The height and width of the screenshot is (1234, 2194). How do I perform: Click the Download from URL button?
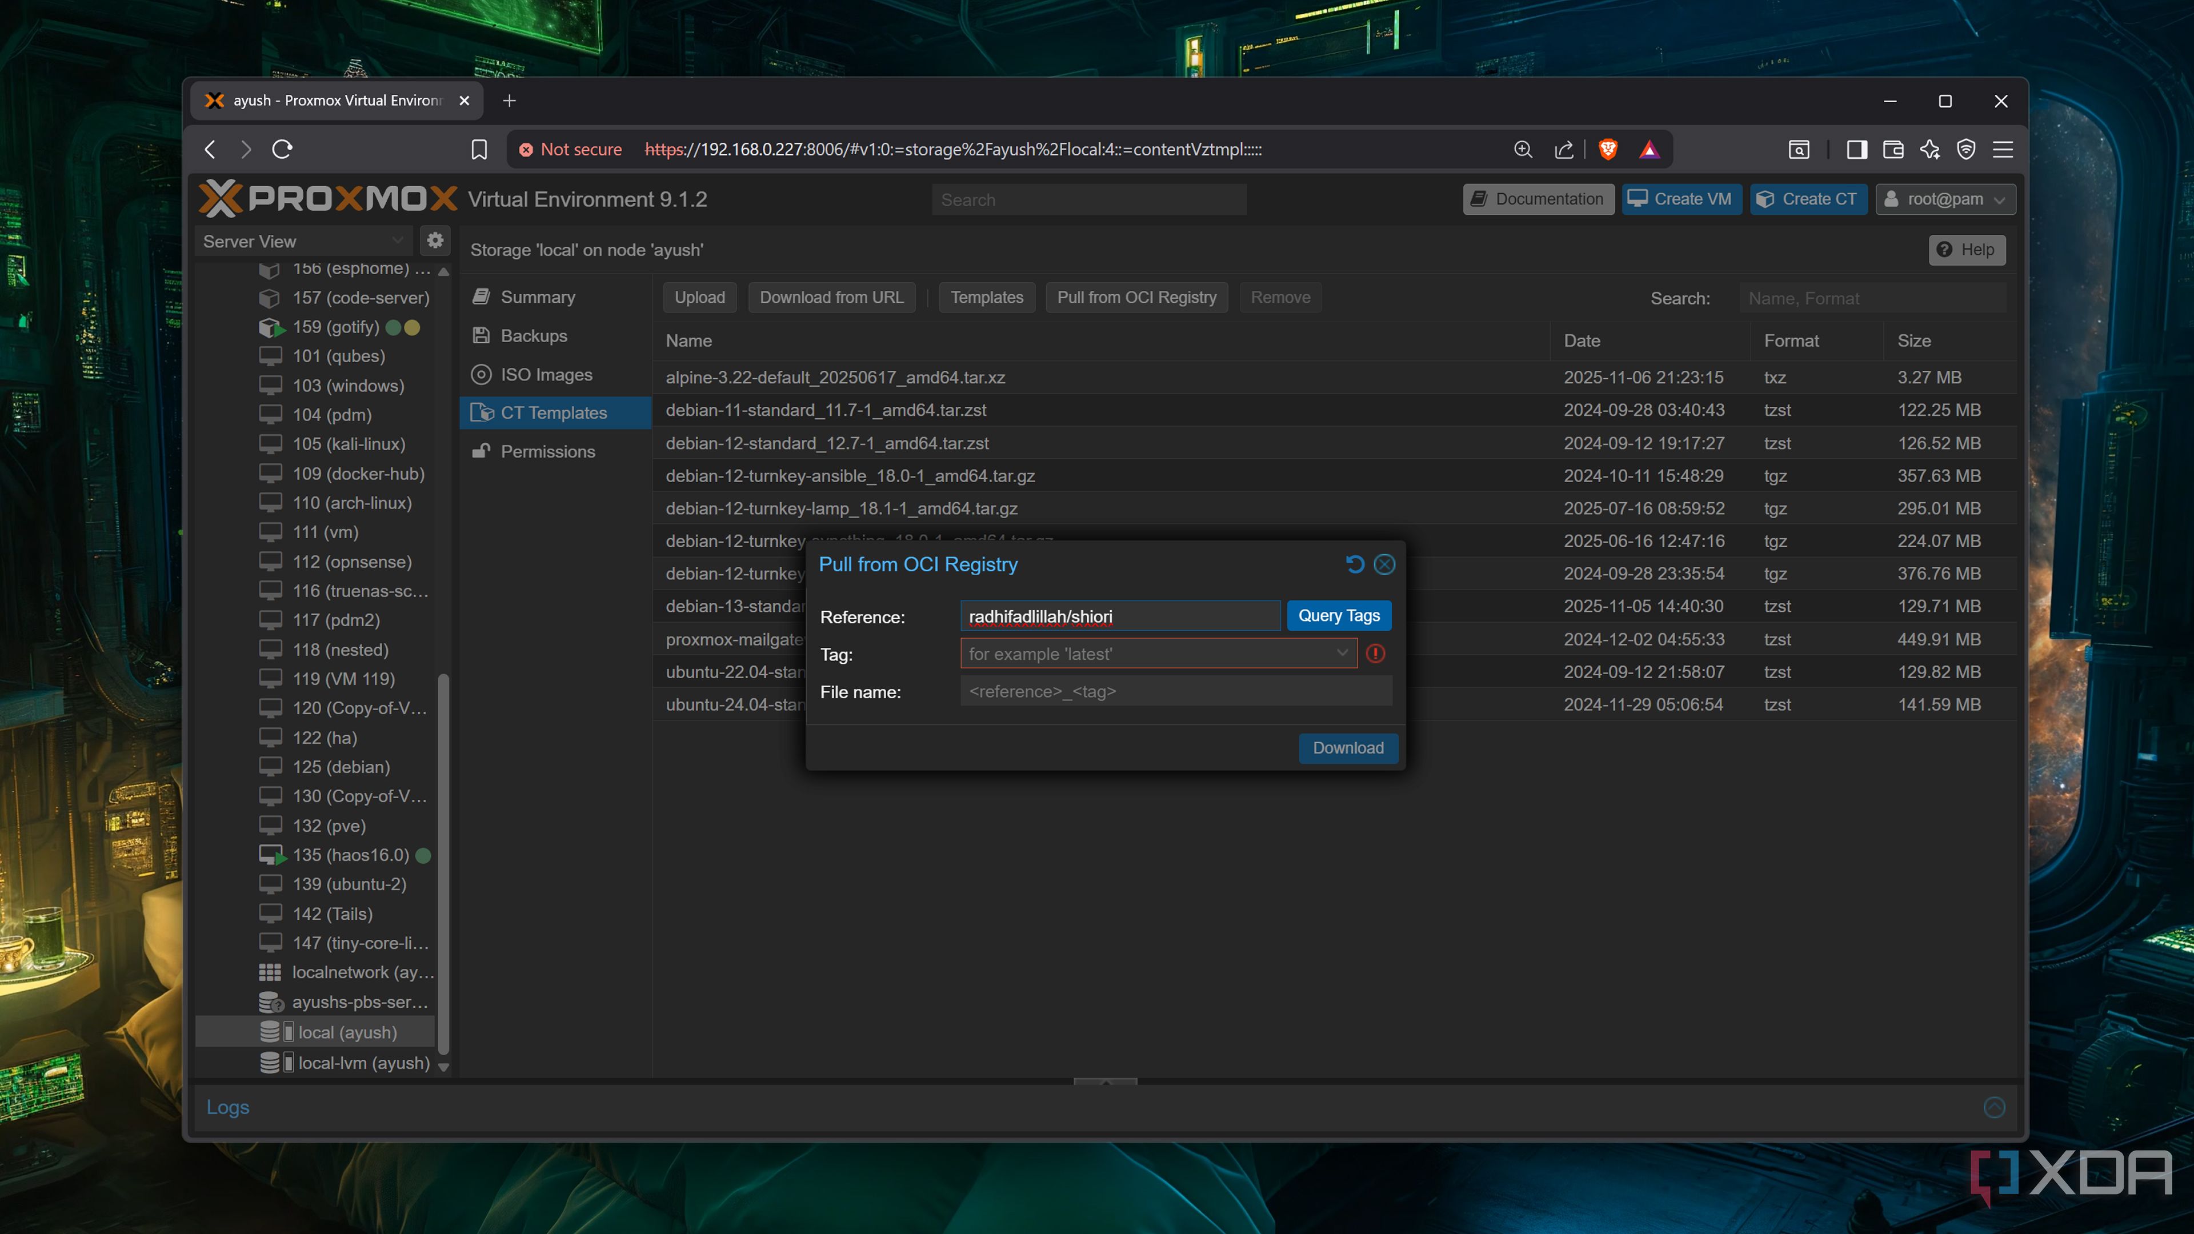(831, 297)
